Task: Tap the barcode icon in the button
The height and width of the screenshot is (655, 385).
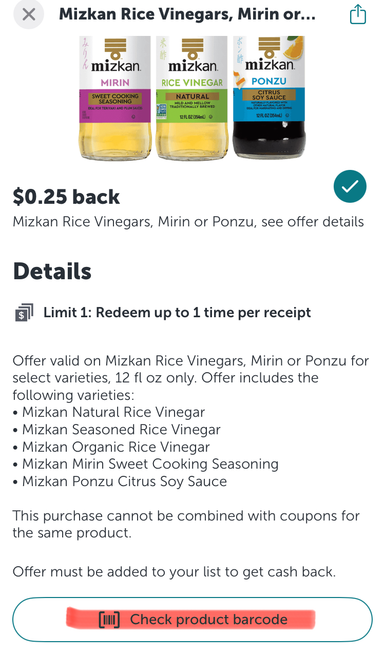Action: click(x=109, y=620)
